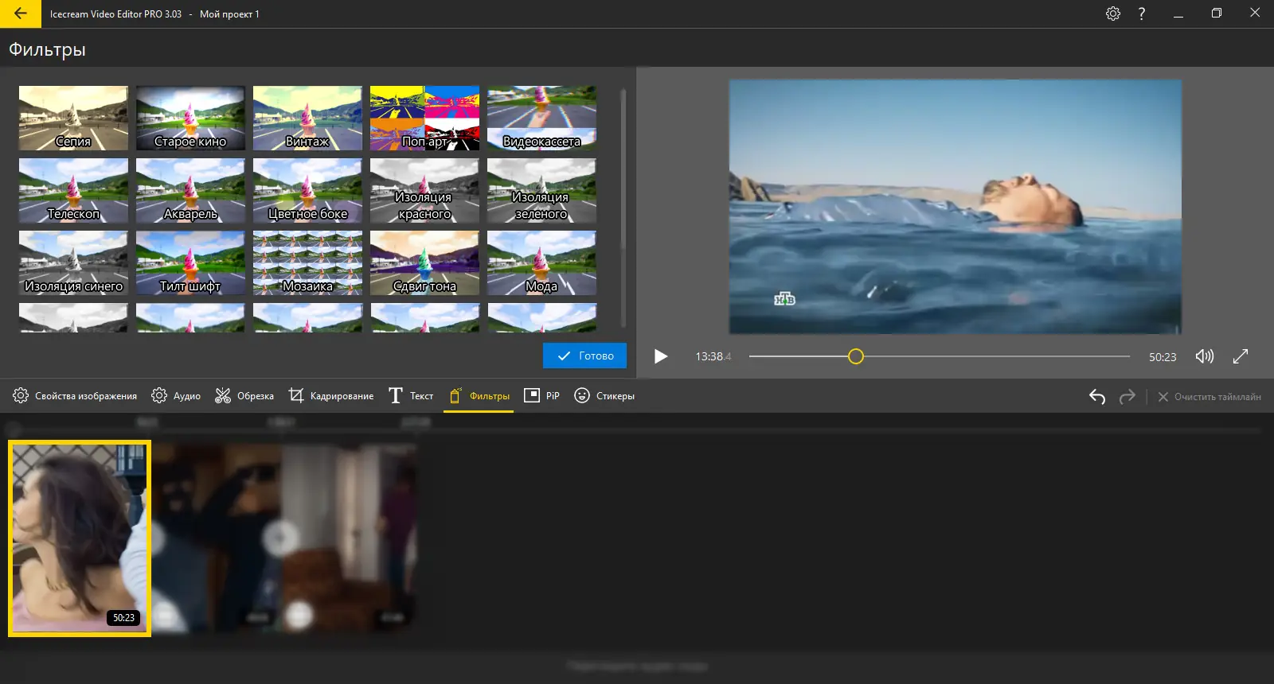The height and width of the screenshot is (684, 1274).
Task: Apply the Старое кино filter
Action: click(190, 118)
